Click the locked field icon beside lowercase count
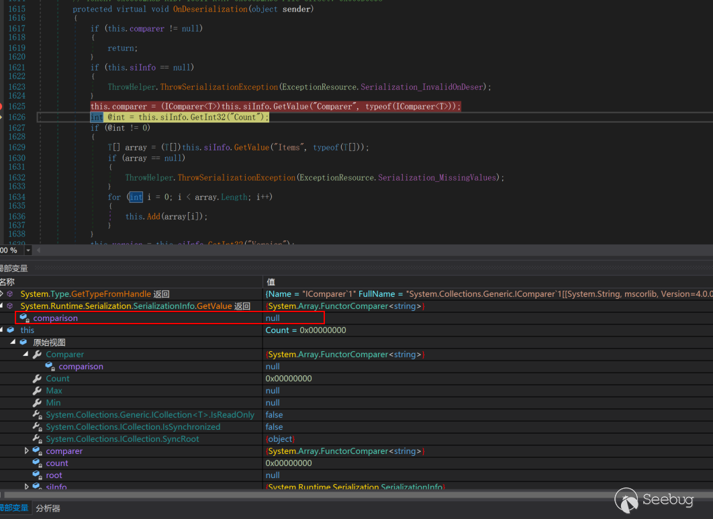The image size is (713, 519). [x=38, y=463]
